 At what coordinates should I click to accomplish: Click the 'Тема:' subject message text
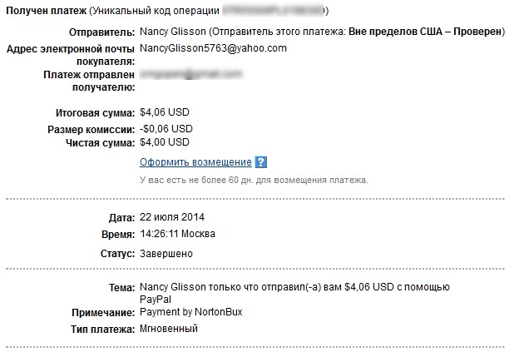[294, 287]
